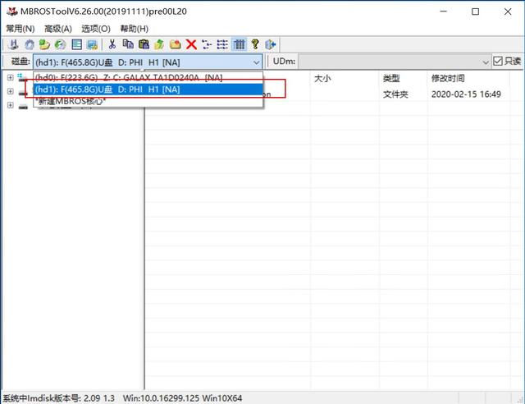This screenshot has height=404, width=525.
Task: Toggle the 只读 read-only checkbox
Action: (x=498, y=62)
